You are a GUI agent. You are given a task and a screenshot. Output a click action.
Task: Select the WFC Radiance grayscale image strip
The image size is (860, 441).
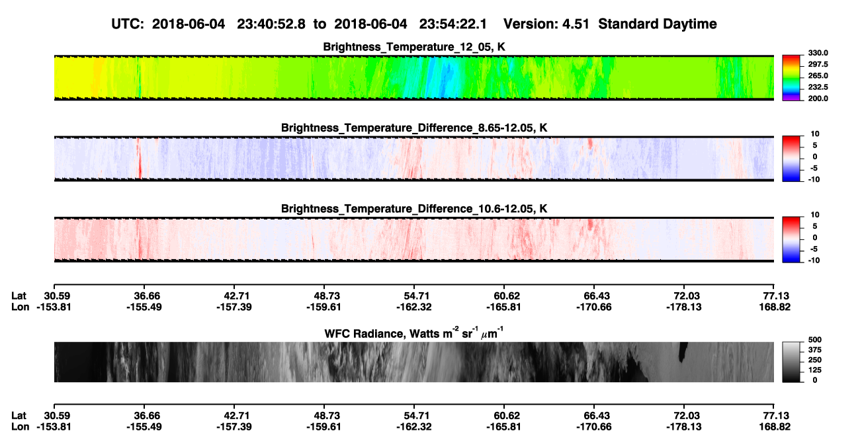coord(413,362)
